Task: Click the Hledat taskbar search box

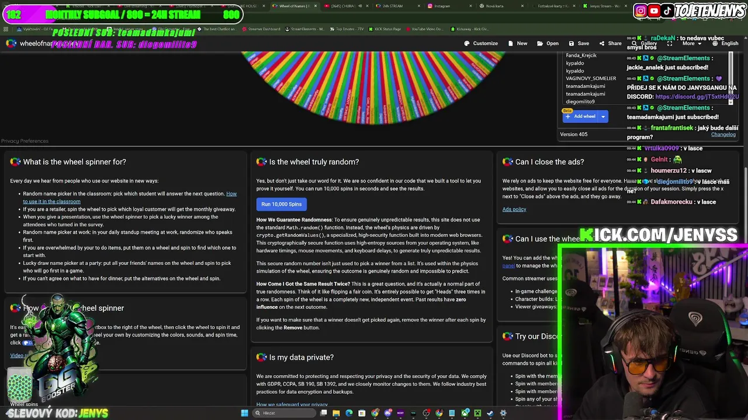Action: (x=284, y=413)
